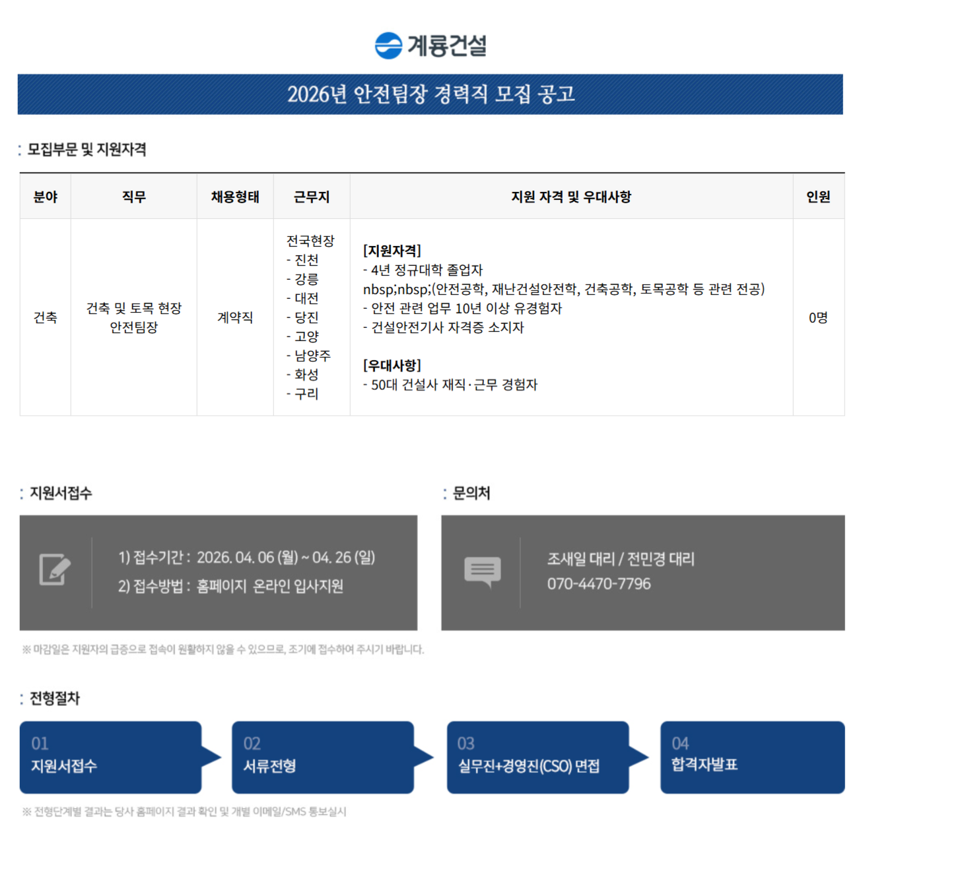The image size is (966, 896).
Task: Select step 04 합격자발표 box
Action: (x=752, y=757)
